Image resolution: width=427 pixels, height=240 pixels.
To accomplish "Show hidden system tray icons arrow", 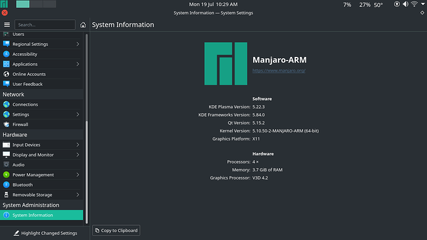I will 423,4.
